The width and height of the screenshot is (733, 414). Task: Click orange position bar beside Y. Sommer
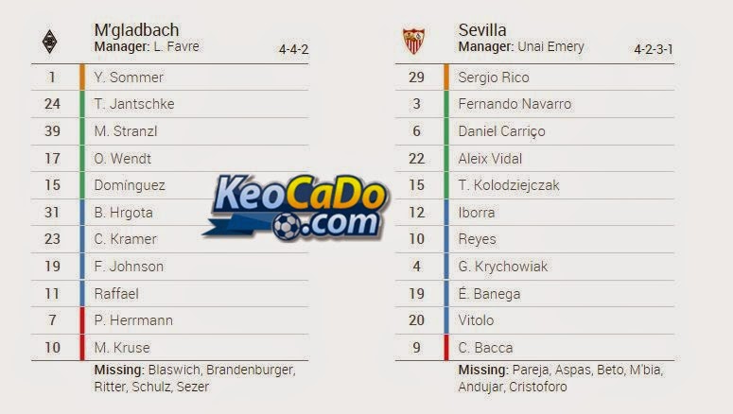82,78
